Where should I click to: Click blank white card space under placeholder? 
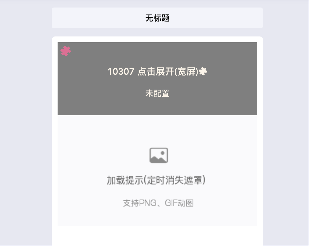pos(157,236)
